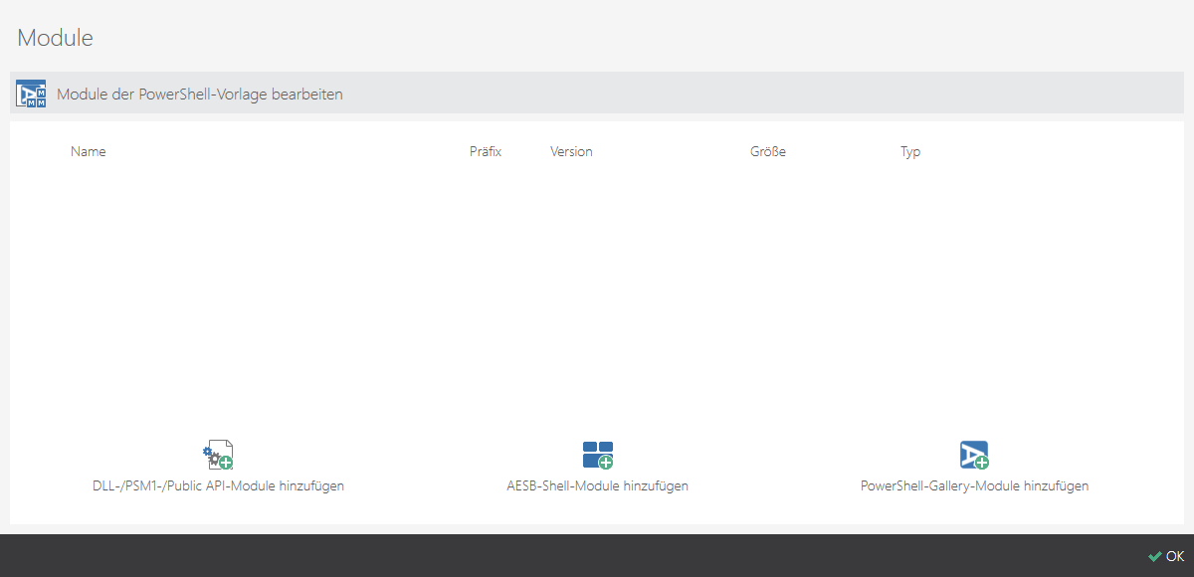Click the DLL/PSM1 Public API module add icon

click(x=218, y=455)
